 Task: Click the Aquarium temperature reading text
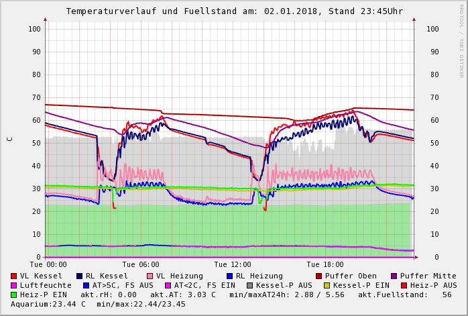click(48, 304)
